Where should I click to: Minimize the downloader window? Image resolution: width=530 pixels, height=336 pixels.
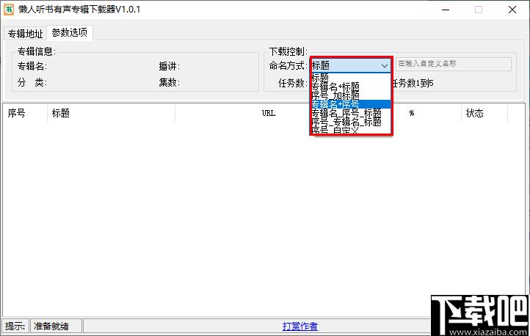click(446, 10)
